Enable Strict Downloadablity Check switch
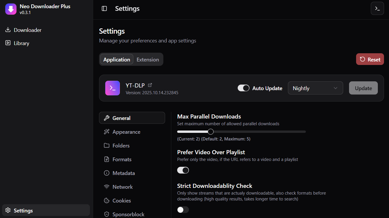The width and height of the screenshot is (389, 218). (x=183, y=210)
